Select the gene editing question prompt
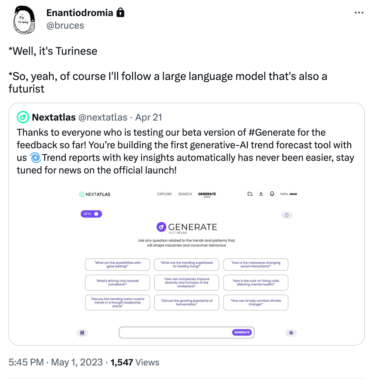This screenshot has height=379, width=374. click(x=117, y=264)
